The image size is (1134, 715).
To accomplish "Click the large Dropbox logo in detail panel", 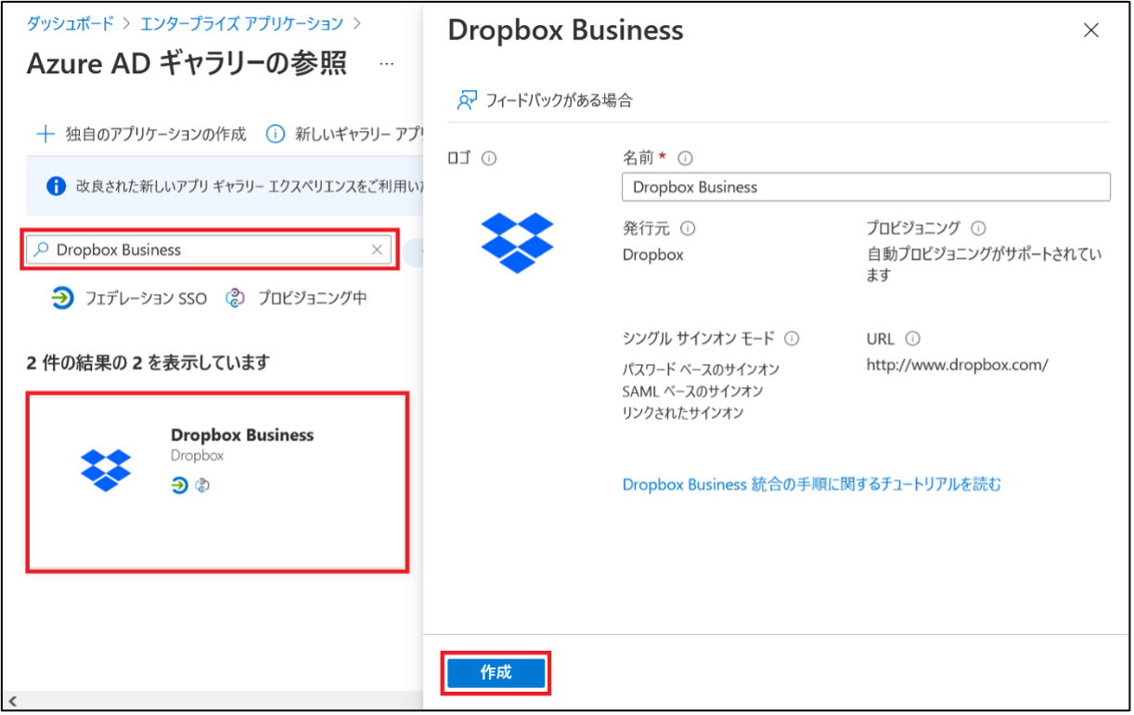I will pos(517,241).
